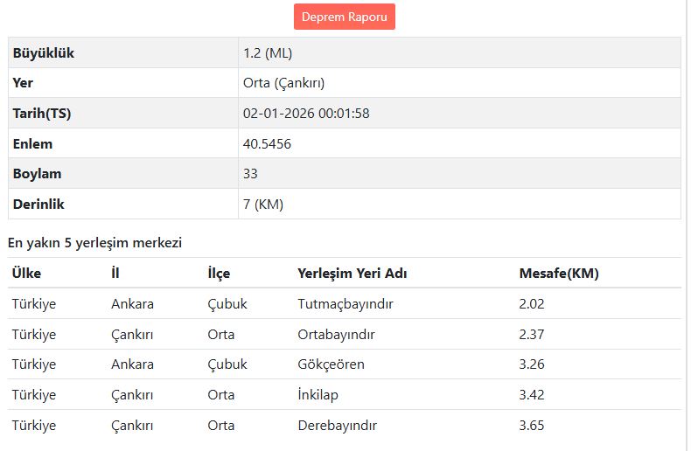Click the Gökçeören settlement name
This screenshot has height=451, width=691.
[332, 364]
